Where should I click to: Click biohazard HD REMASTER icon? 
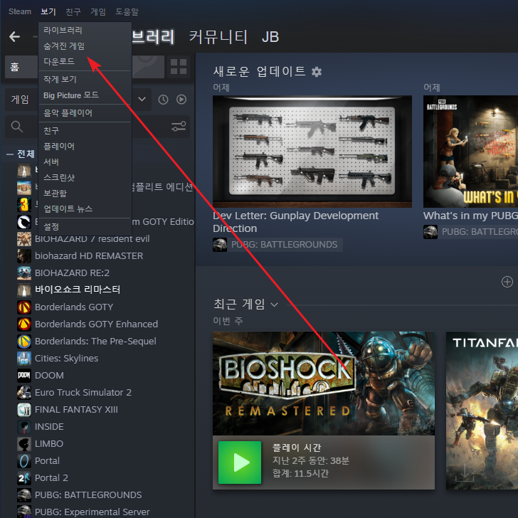pos(24,255)
